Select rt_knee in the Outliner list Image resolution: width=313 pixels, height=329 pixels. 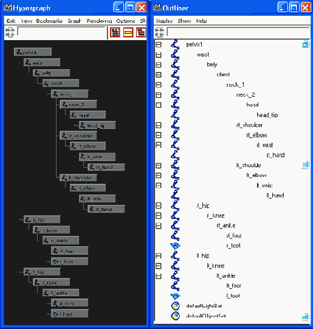point(216,215)
